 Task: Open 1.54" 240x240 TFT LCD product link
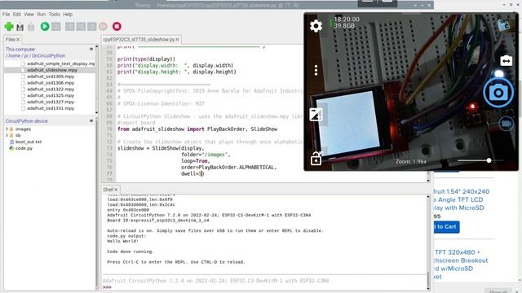pos(461,199)
